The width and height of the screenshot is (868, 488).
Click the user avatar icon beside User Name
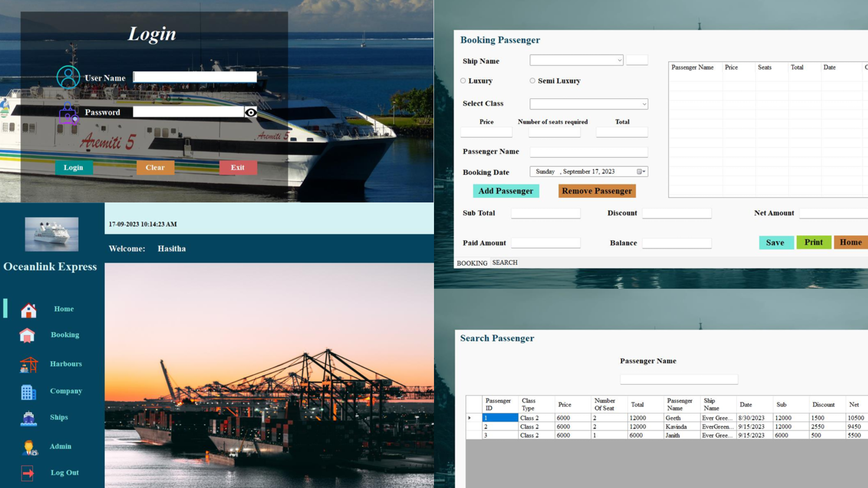coord(68,77)
